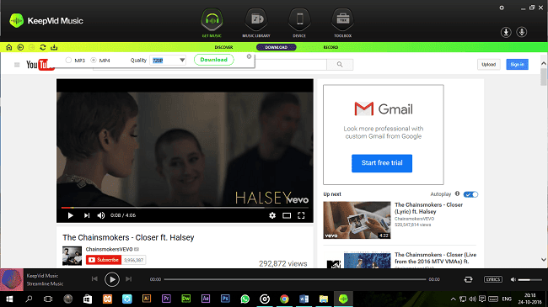
Task: Open the Device section
Action: click(299, 23)
